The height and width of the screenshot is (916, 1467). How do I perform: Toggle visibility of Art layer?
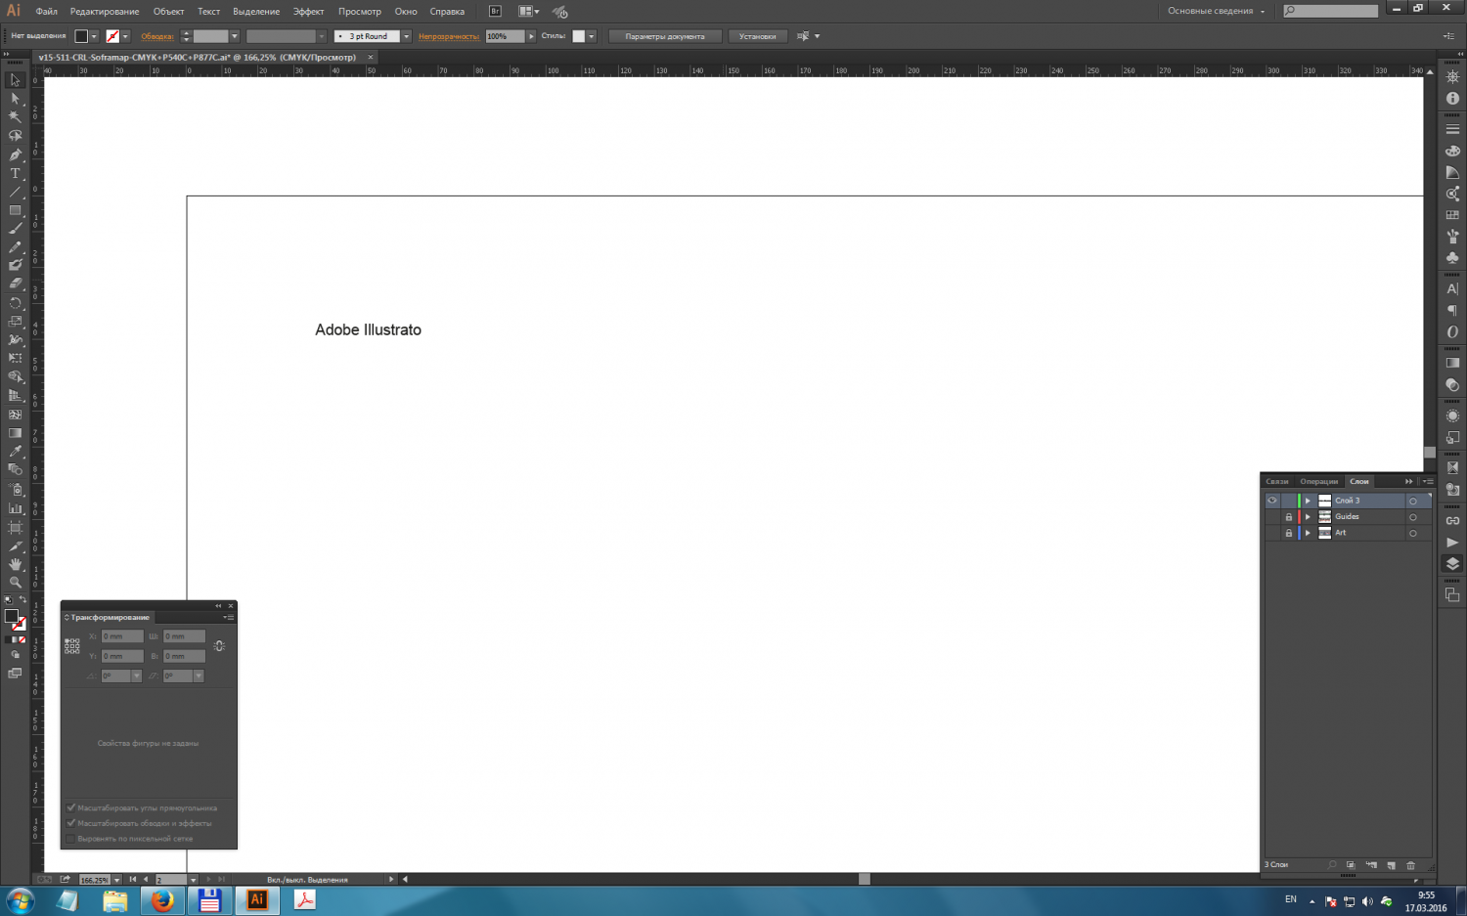click(1272, 533)
